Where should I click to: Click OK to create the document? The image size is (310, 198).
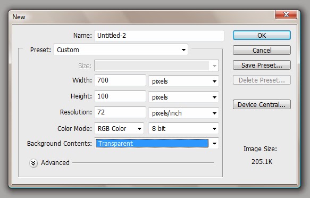pos(262,35)
